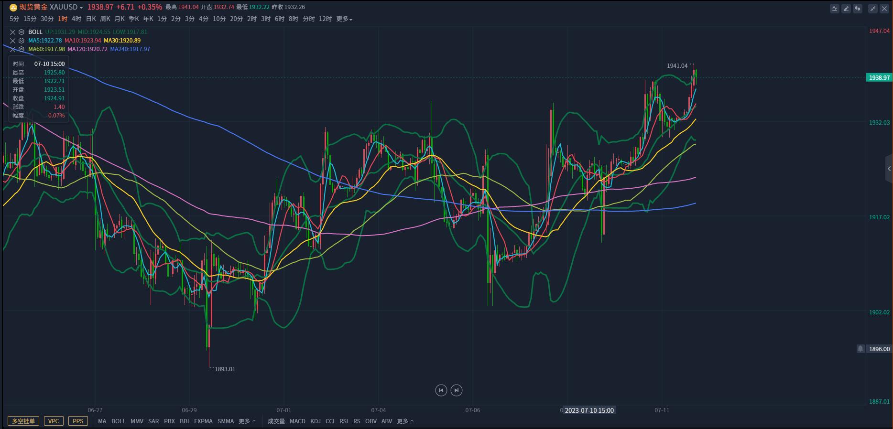
Task: Click the price alert bell icon
Action: click(x=860, y=349)
